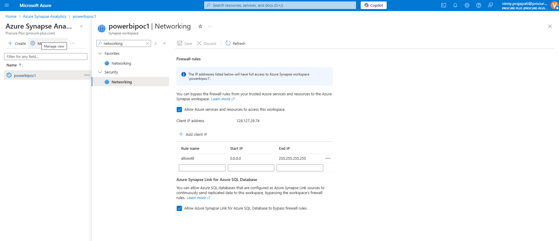Open Networking under Favorites
This screenshot has height=241, width=559.
[x=121, y=63]
